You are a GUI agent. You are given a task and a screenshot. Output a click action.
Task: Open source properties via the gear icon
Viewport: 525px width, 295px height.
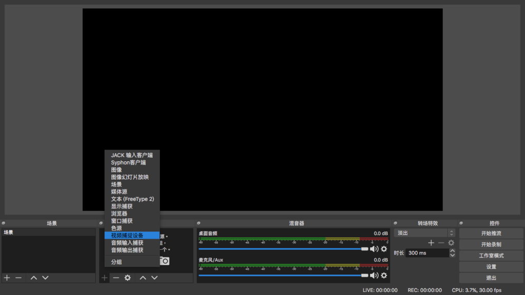(x=127, y=278)
